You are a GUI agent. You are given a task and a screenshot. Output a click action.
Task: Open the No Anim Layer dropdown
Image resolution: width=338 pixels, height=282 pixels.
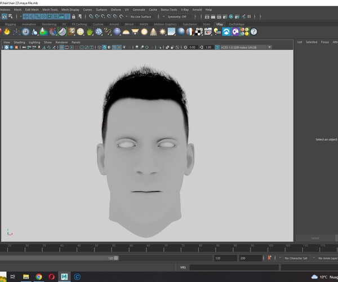pyautogui.click(x=328, y=258)
